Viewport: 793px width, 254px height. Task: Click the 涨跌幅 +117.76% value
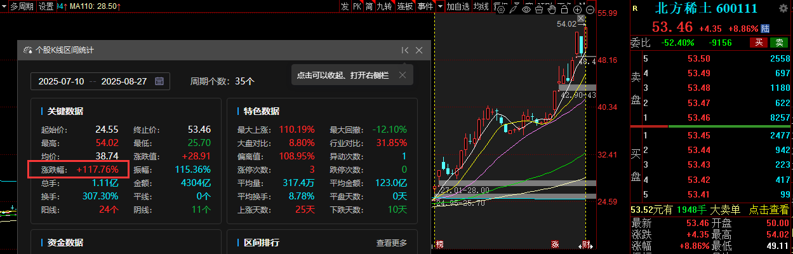pyautogui.click(x=98, y=170)
